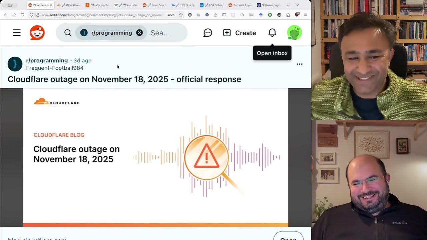Screen dimensions: 427x240
Task: Go to Reddit home via logo
Action: 37,33
